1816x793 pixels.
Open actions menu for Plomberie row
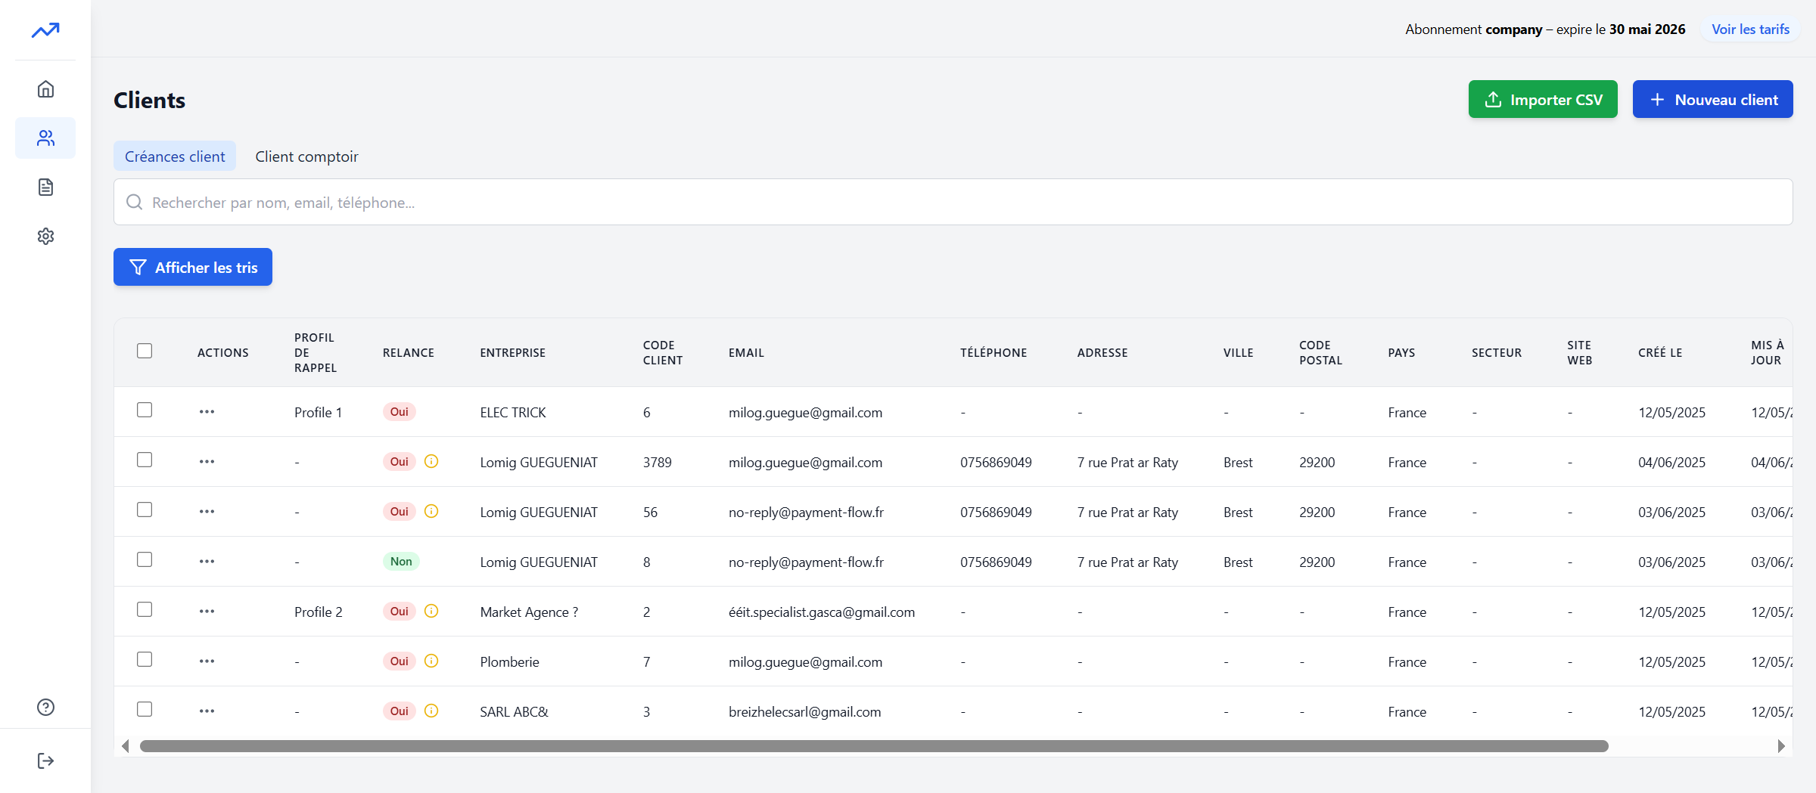(x=207, y=661)
